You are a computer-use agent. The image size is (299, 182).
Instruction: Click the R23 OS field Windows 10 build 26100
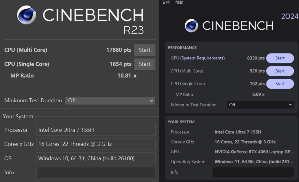click(x=96, y=158)
